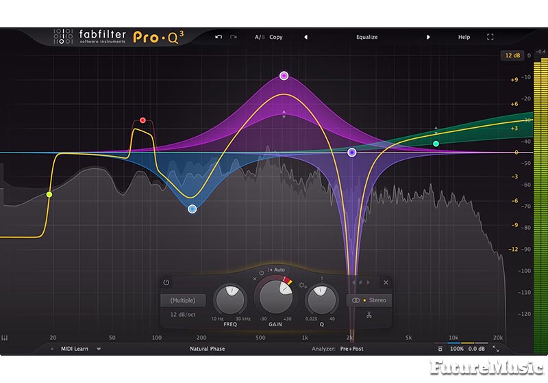This screenshot has width=548, height=383.
Task: Disable dynamics with the X beside the gain ring
Action: pos(254,279)
